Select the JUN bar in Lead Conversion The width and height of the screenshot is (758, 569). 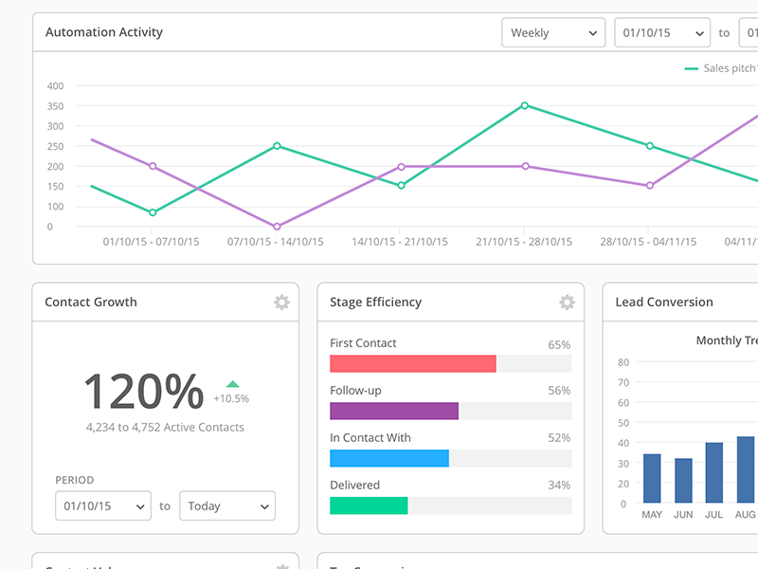coord(683,481)
